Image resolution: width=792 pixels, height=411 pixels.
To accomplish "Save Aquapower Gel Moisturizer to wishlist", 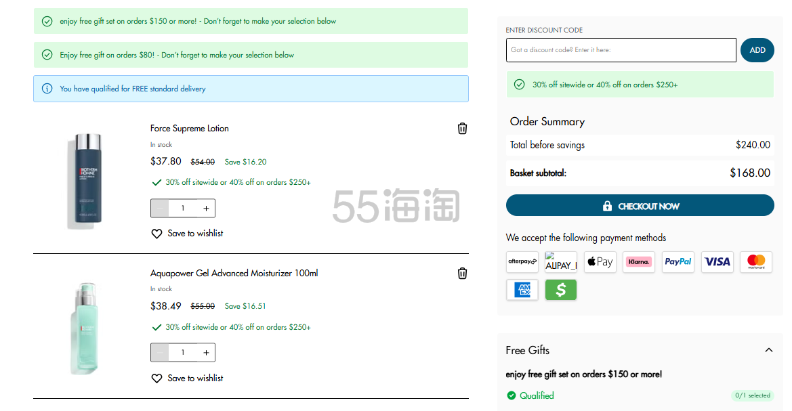I will tap(187, 378).
